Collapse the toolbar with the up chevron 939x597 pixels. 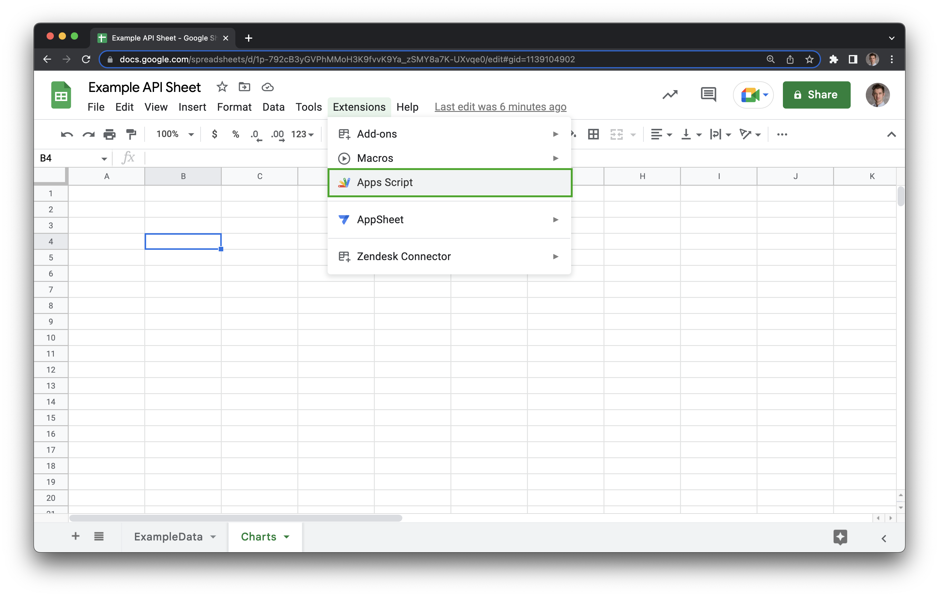tap(891, 135)
